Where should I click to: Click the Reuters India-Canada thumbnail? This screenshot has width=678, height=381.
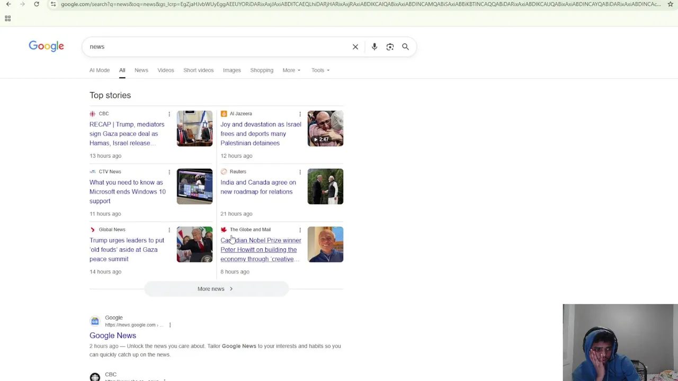click(325, 186)
